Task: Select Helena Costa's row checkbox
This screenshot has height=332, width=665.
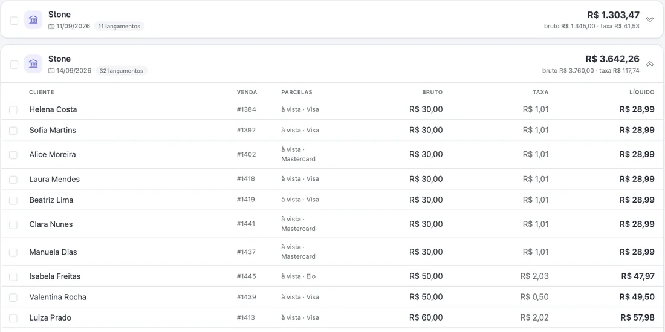Action: (13, 110)
